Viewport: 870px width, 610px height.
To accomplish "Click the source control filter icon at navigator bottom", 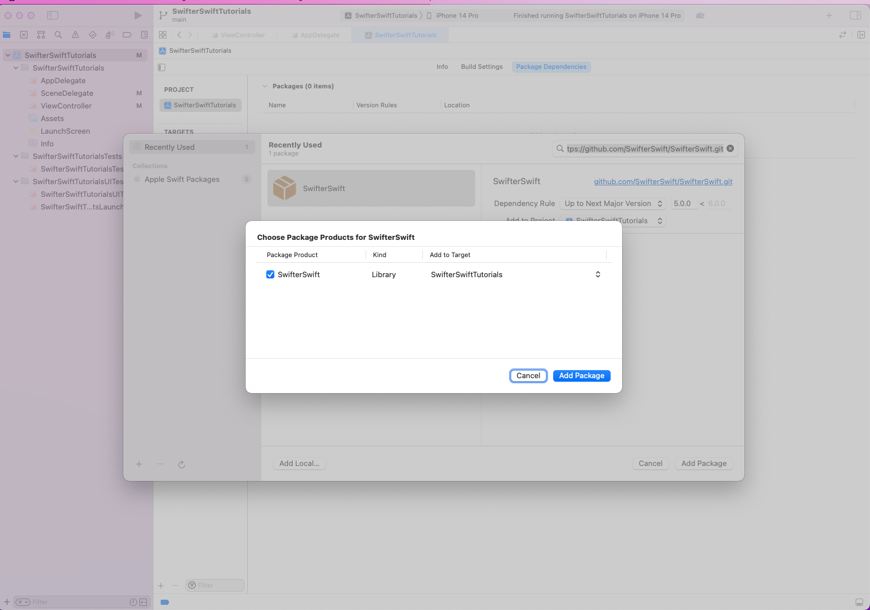I will coord(143,602).
